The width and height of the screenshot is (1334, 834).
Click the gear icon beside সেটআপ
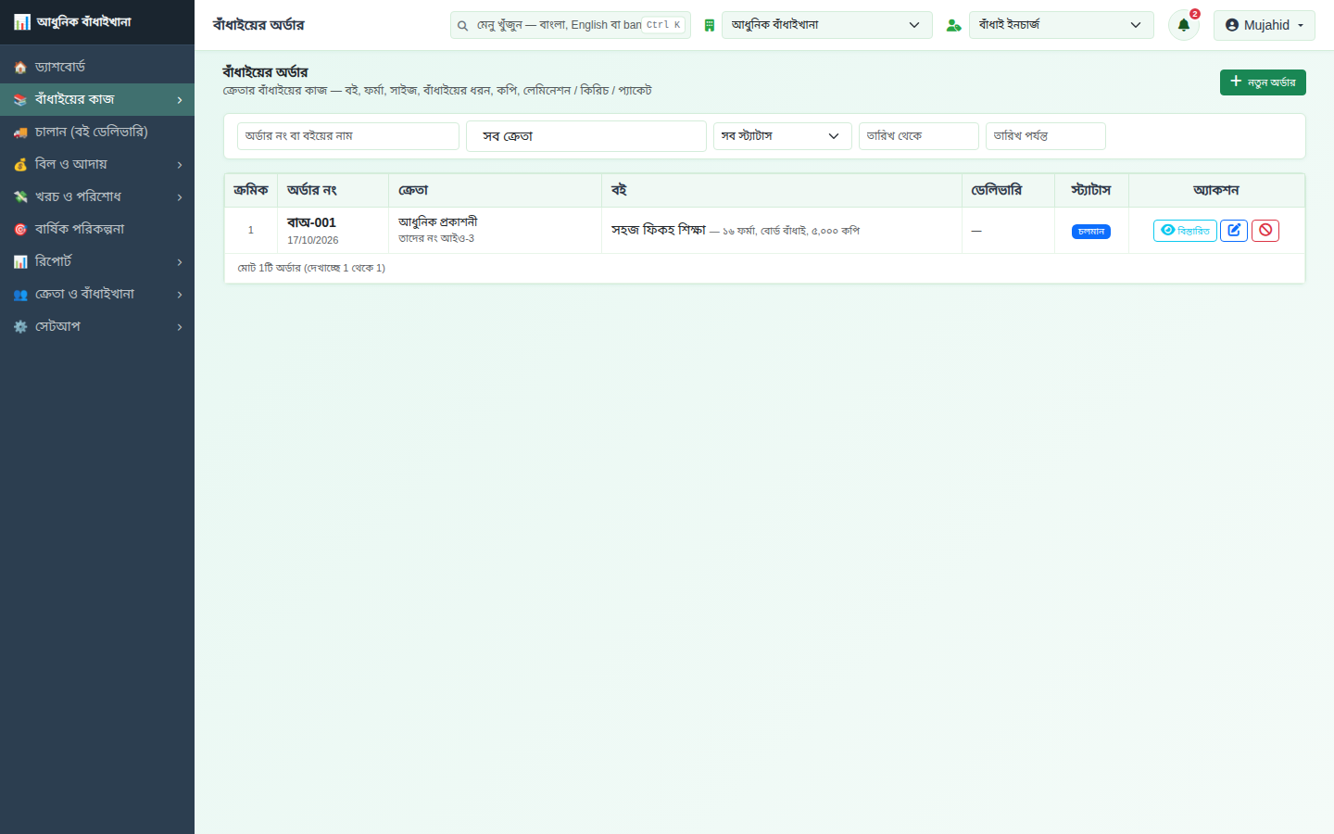tap(20, 327)
